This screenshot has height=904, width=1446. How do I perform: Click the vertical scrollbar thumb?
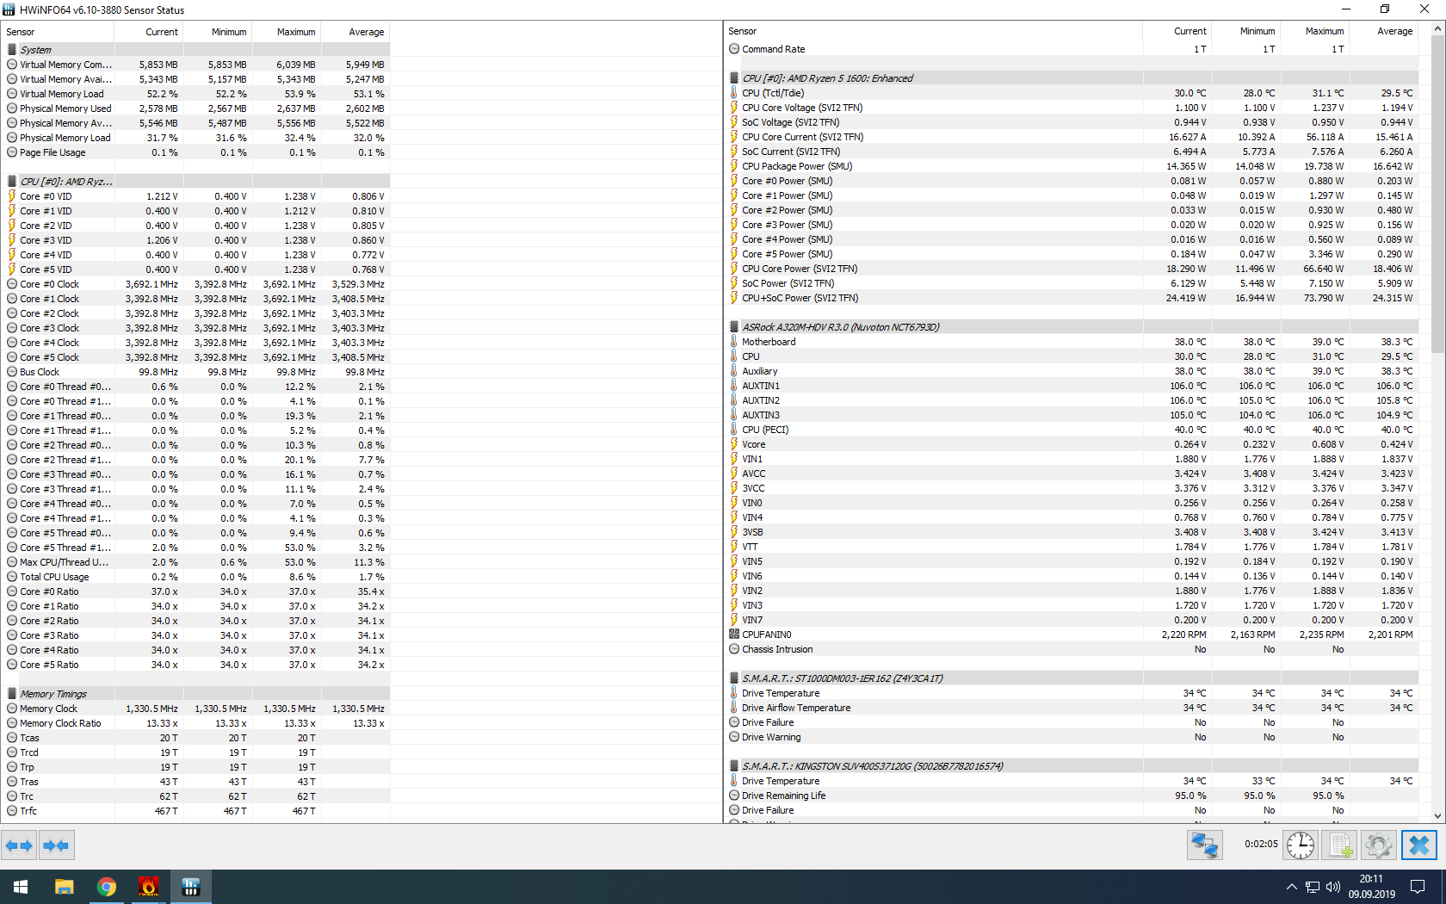click(x=1437, y=194)
